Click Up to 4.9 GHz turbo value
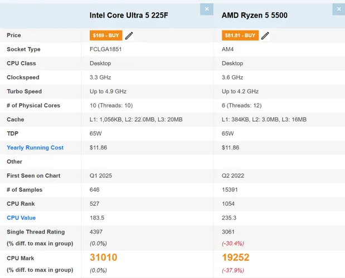The width and height of the screenshot is (345, 278). 108,91
